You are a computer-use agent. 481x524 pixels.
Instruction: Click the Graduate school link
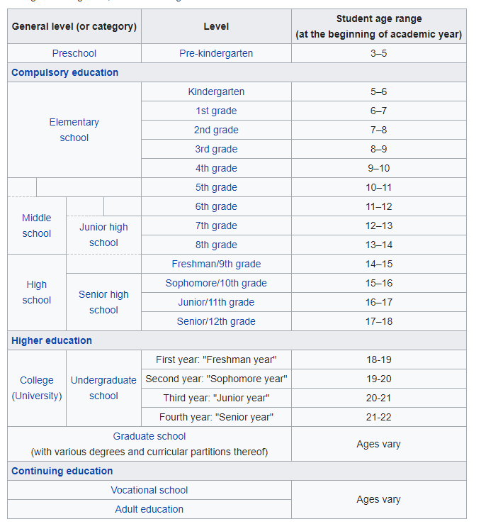coord(149,436)
